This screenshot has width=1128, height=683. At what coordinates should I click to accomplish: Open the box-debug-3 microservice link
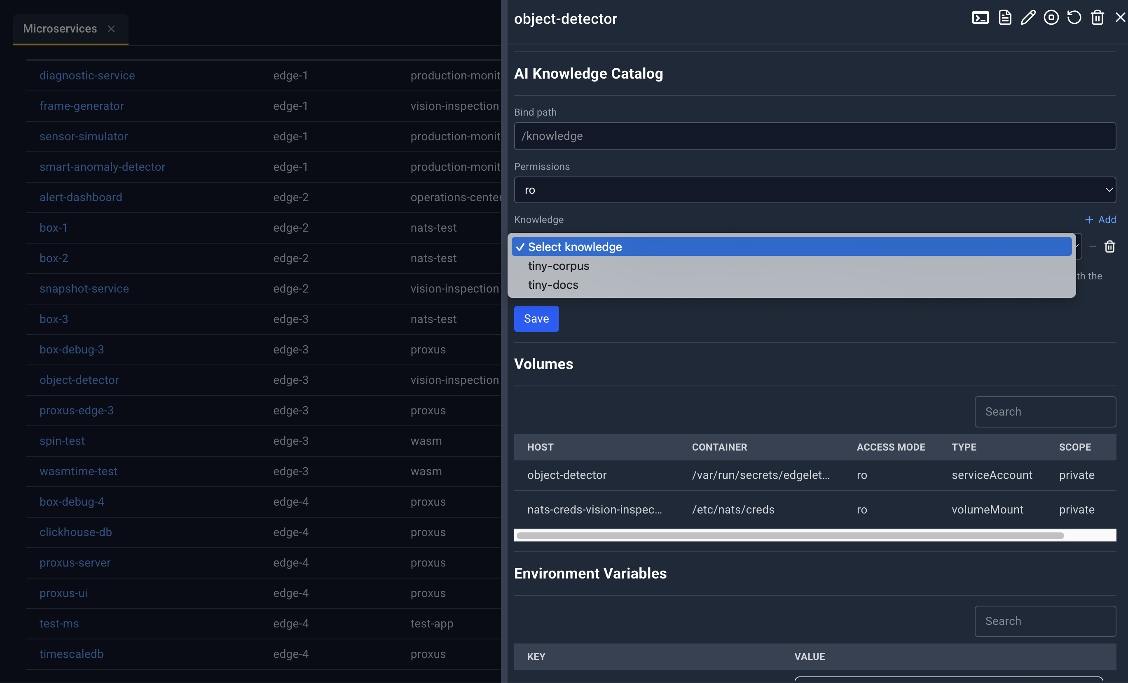click(x=71, y=349)
